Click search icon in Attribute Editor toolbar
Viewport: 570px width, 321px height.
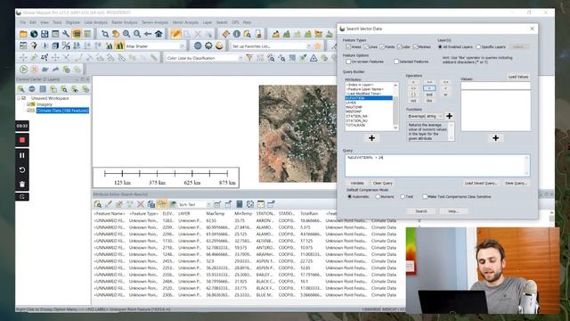tap(97, 204)
